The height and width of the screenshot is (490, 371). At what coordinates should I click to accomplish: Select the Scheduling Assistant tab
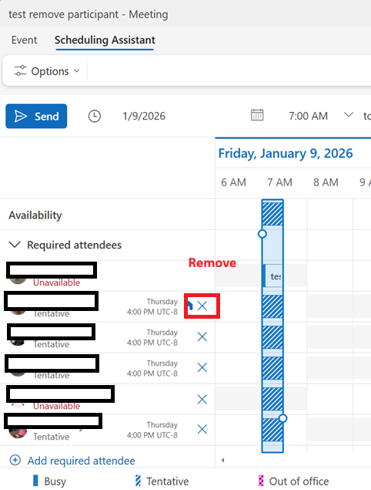[105, 40]
